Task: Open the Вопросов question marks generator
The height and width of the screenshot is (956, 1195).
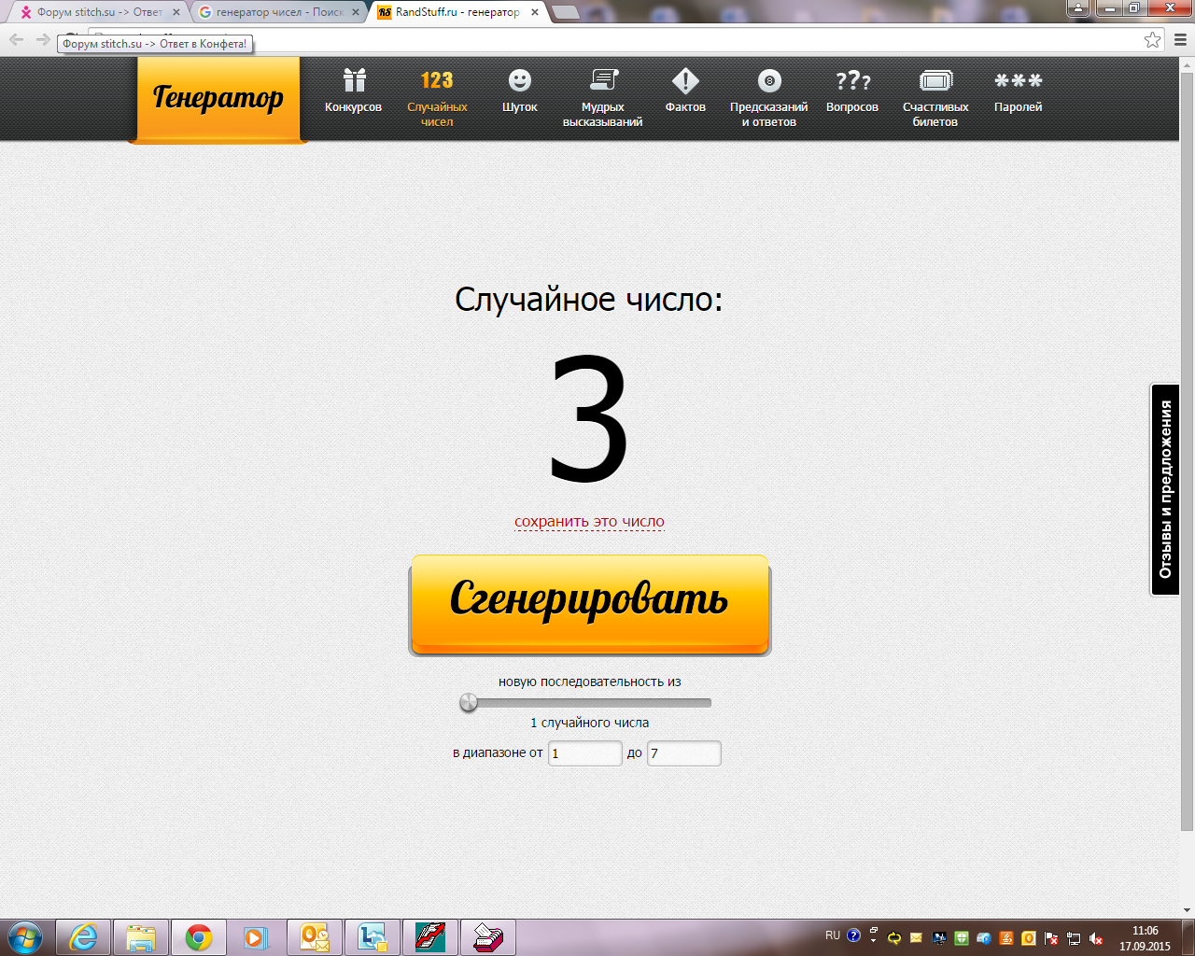Action: click(x=851, y=81)
